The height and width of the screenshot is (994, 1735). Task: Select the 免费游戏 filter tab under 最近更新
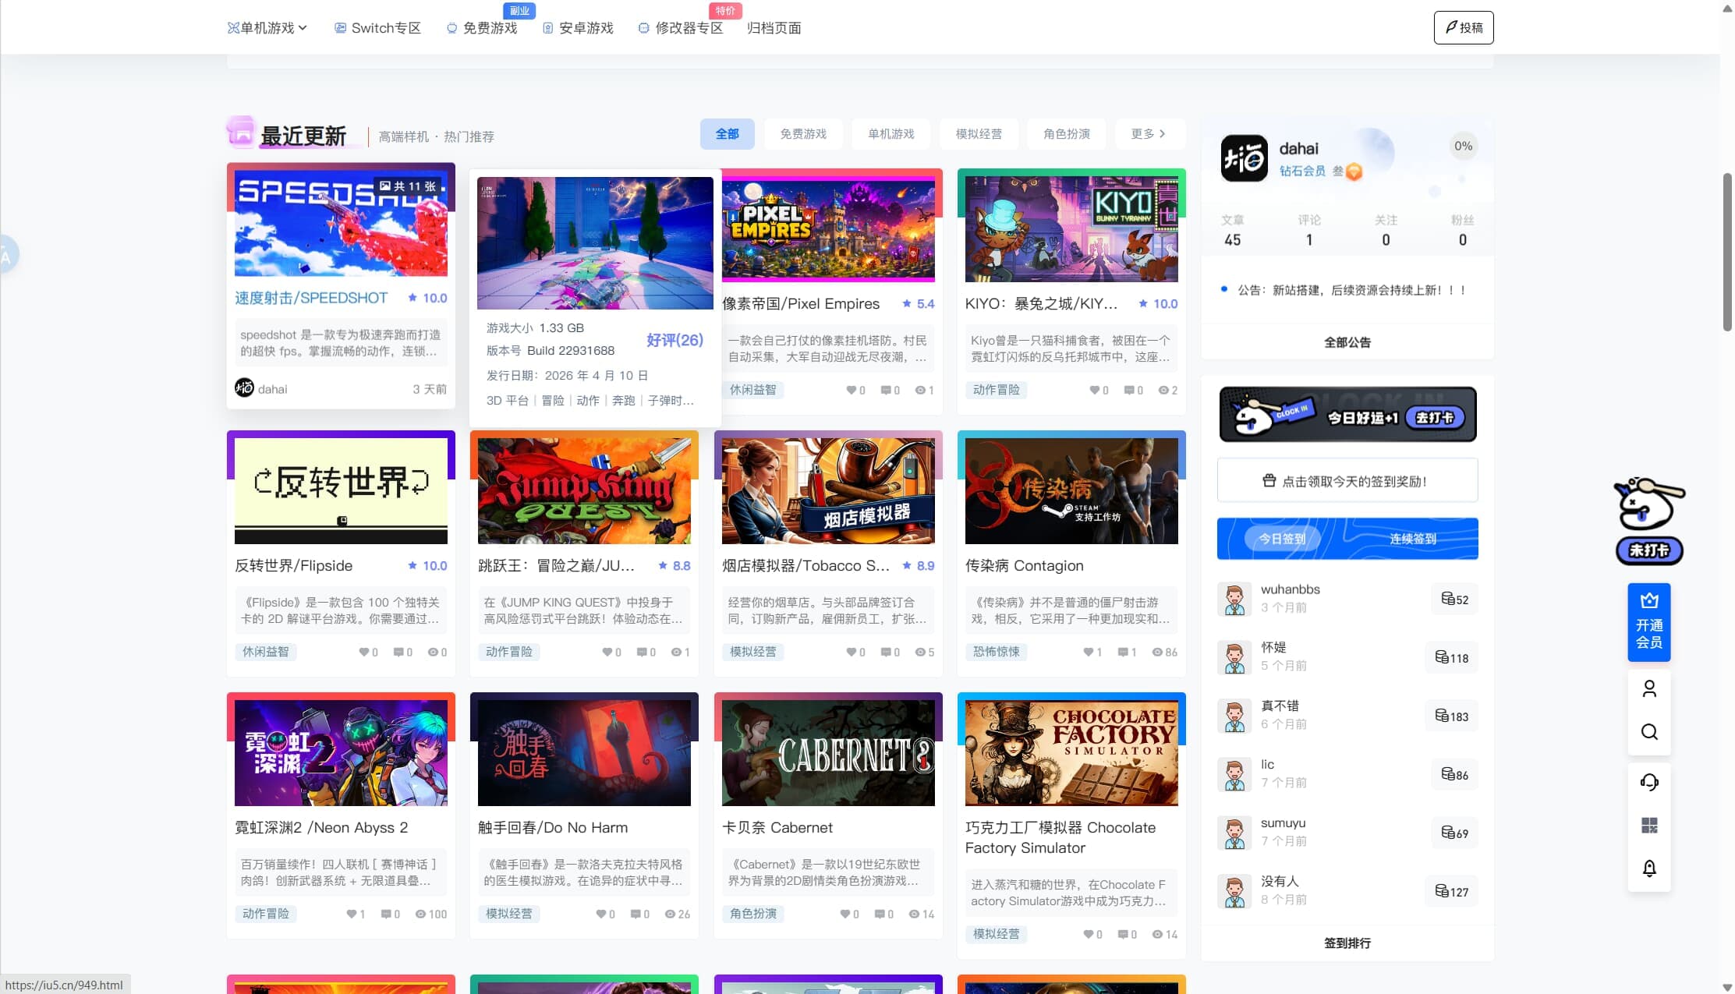[x=803, y=134]
